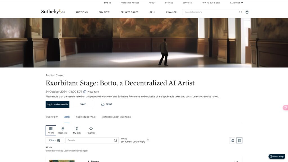Open the Buy Now menu
The width and height of the screenshot is (288, 162).
coord(104,12)
